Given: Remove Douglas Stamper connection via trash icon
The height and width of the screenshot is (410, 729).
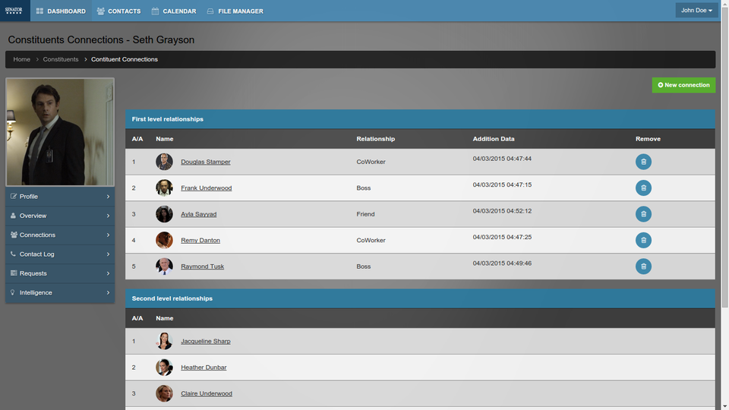Looking at the screenshot, I should 643,162.
